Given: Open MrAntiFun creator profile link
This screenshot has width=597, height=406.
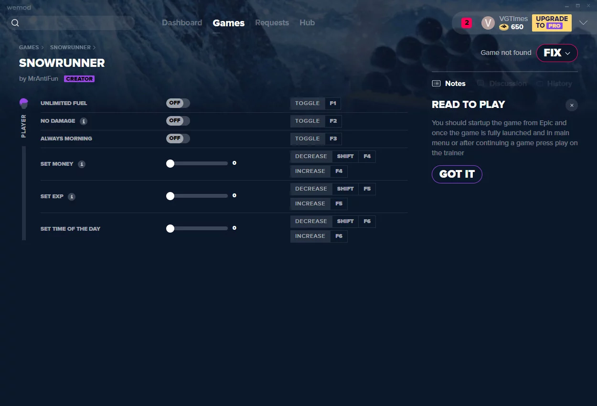Looking at the screenshot, I should pyautogui.click(x=43, y=79).
